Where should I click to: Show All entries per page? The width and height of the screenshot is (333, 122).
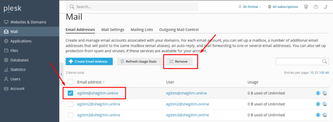coord(327,72)
